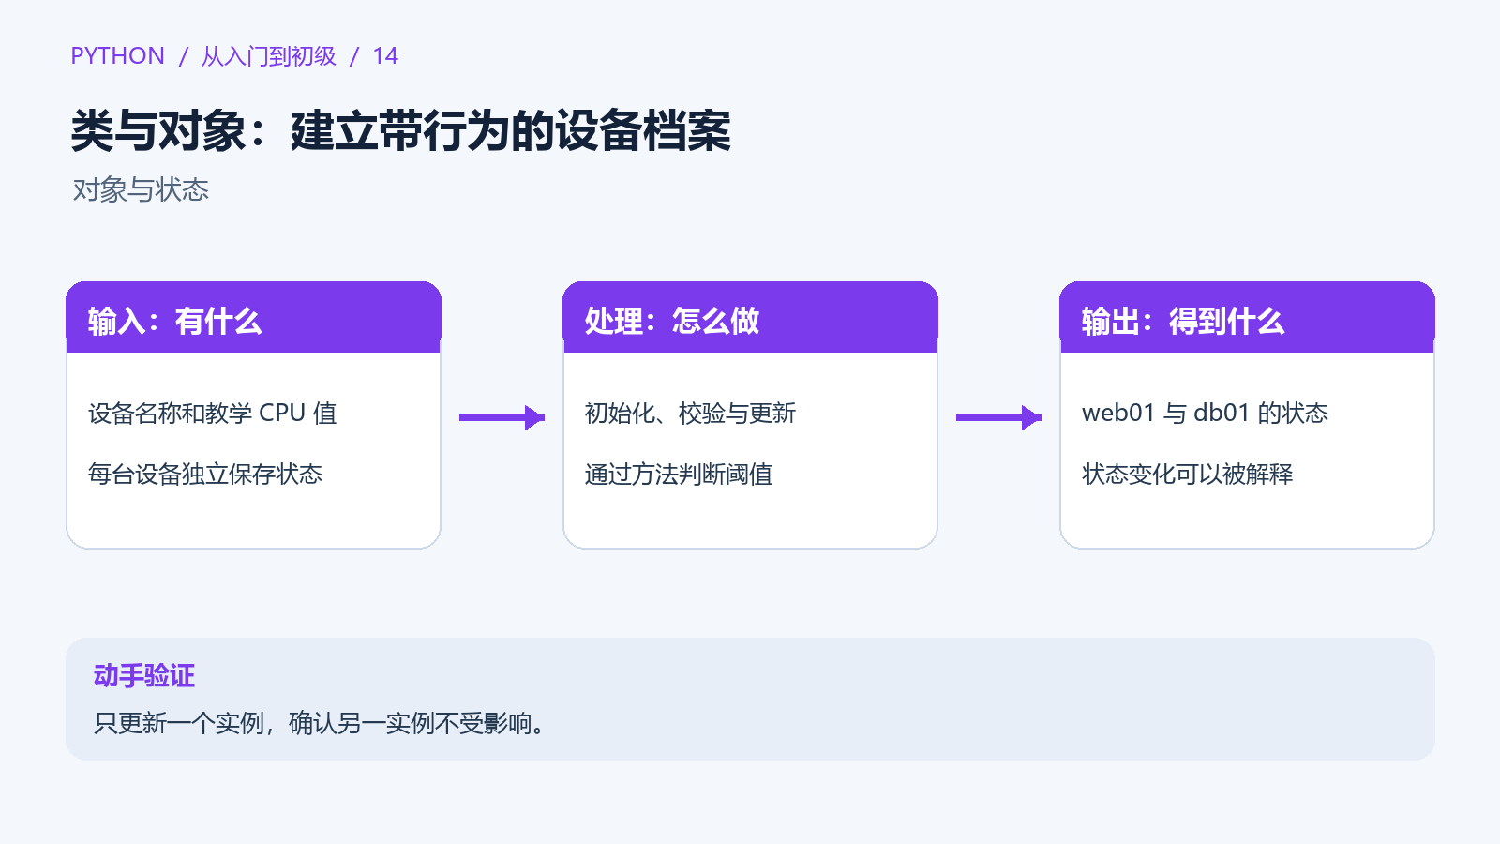Select the line 每台设备独立保存状态
1500x844 pixels.
pos(205,475)
